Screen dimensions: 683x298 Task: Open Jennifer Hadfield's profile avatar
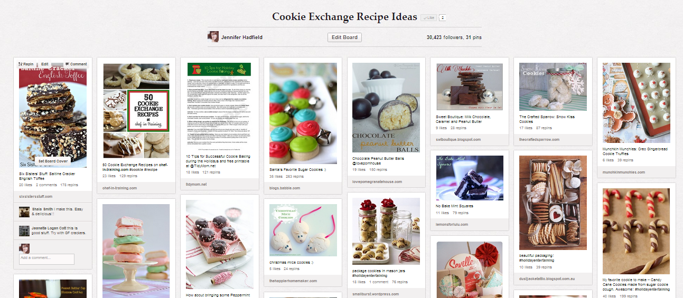click(213, 37)
